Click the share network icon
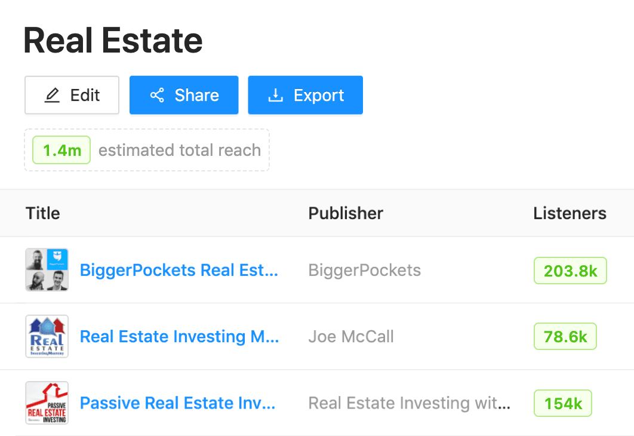The width and height of the screenshot is (634, 436). coord(158,94)
